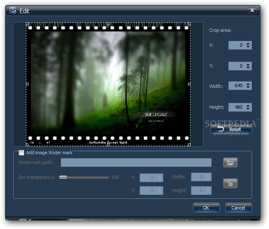Screen dimensions: 269x229
Task: Skip to next frame in preview
Action: coord(48,142)
